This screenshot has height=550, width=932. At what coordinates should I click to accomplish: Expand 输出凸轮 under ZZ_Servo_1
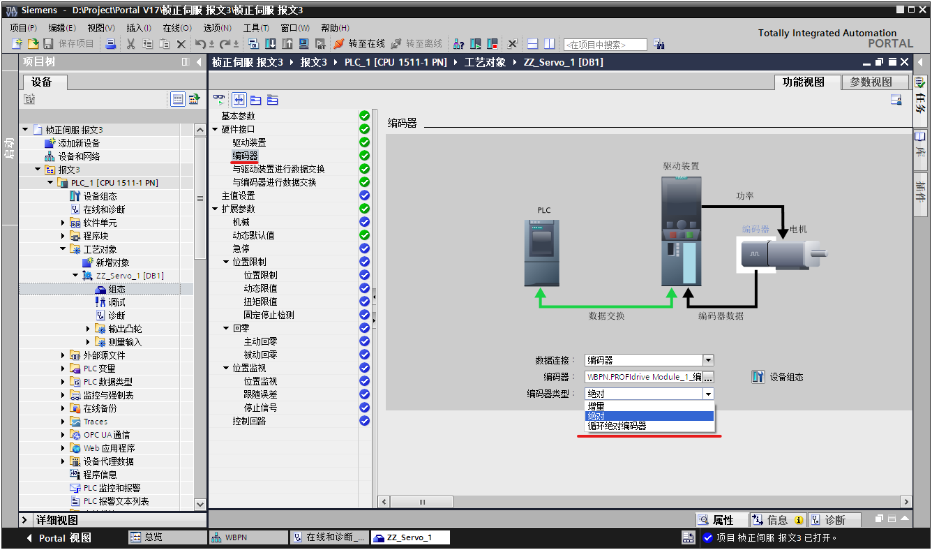tap(89, 329)
